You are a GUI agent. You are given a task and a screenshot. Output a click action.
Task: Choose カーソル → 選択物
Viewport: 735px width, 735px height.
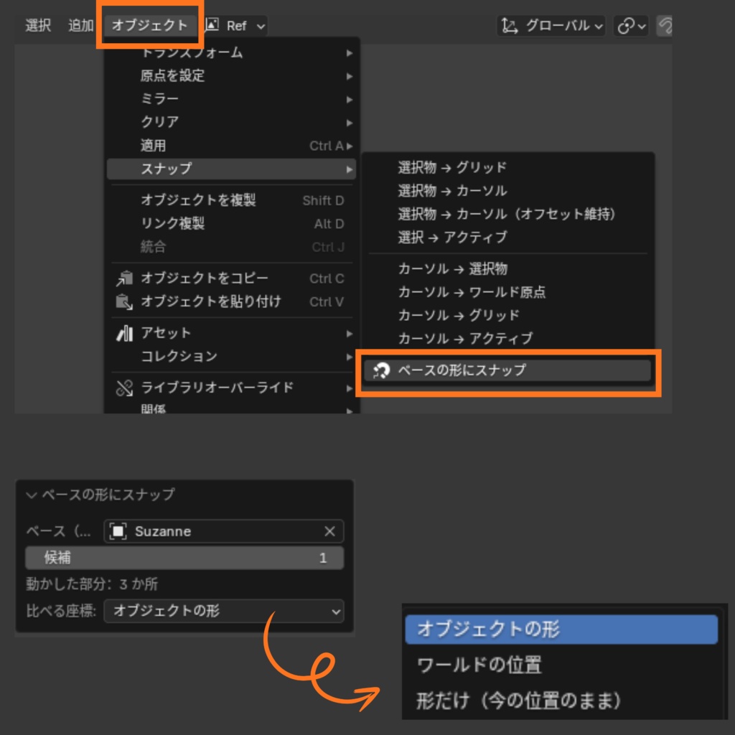(x=507, y=269)
